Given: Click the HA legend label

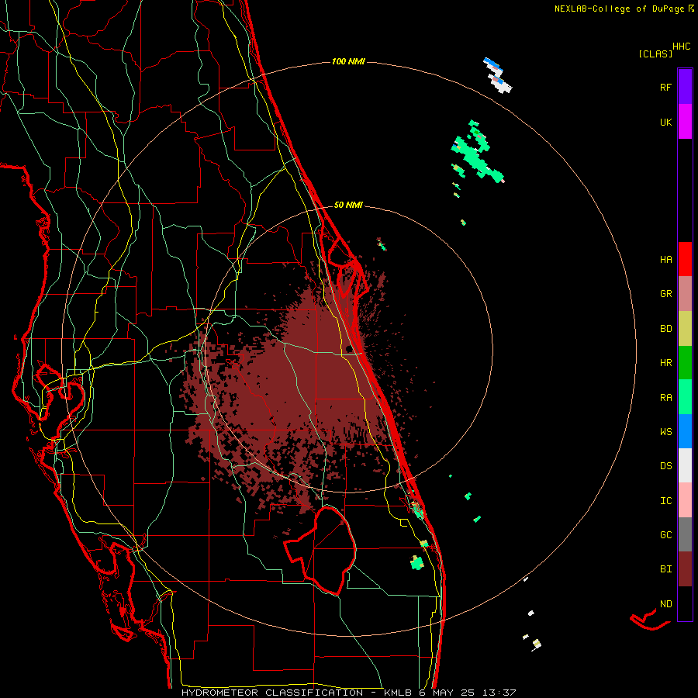Looking at the screenshot, I should pos(665,260).
